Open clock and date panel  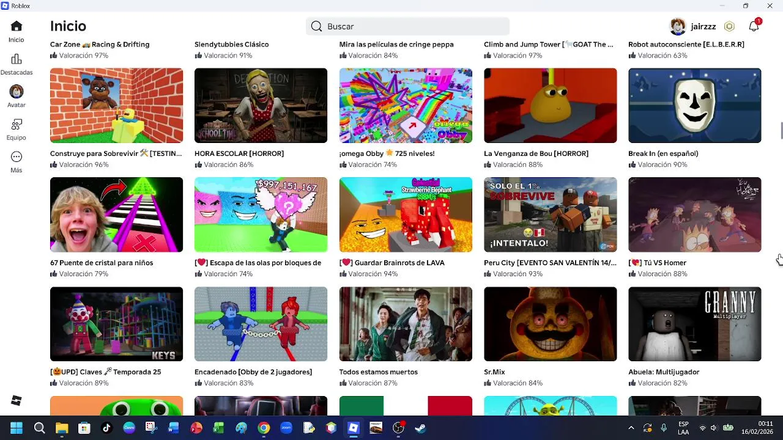point(757,428)
